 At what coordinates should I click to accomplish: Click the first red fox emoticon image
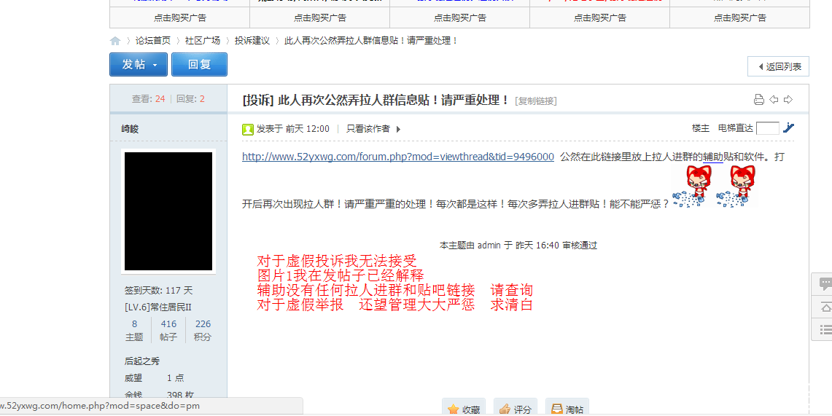coord(691,186)
